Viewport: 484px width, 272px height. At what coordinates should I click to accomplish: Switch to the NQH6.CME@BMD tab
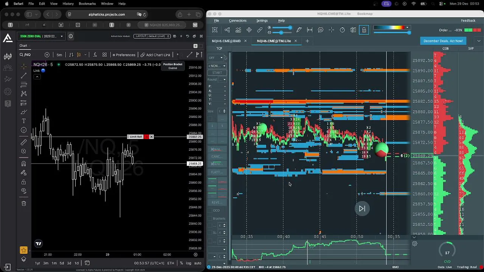(x=226, y=41)
